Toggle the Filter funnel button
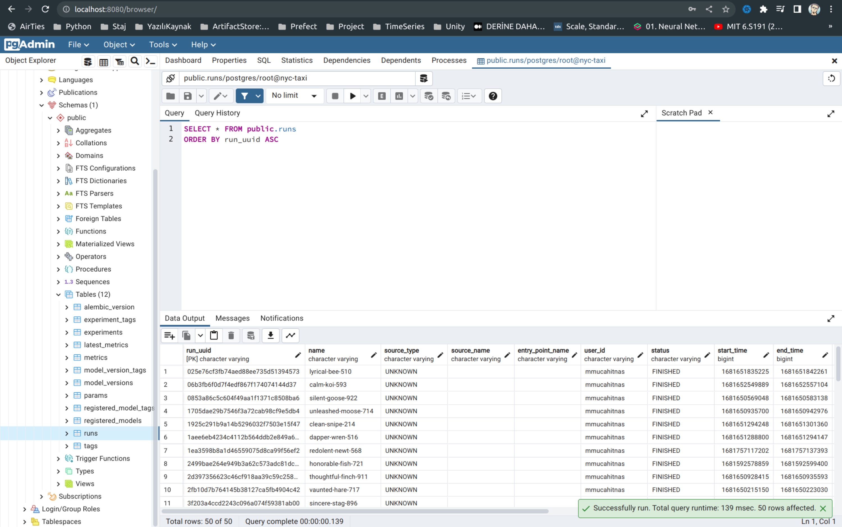 [245, 96]
